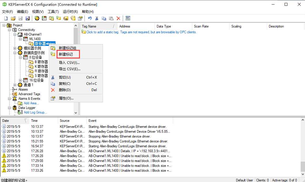Viewport: 305px width, 182px height.
Task: Click the AB-Channel1 channel icon
Action: [20, 35]
